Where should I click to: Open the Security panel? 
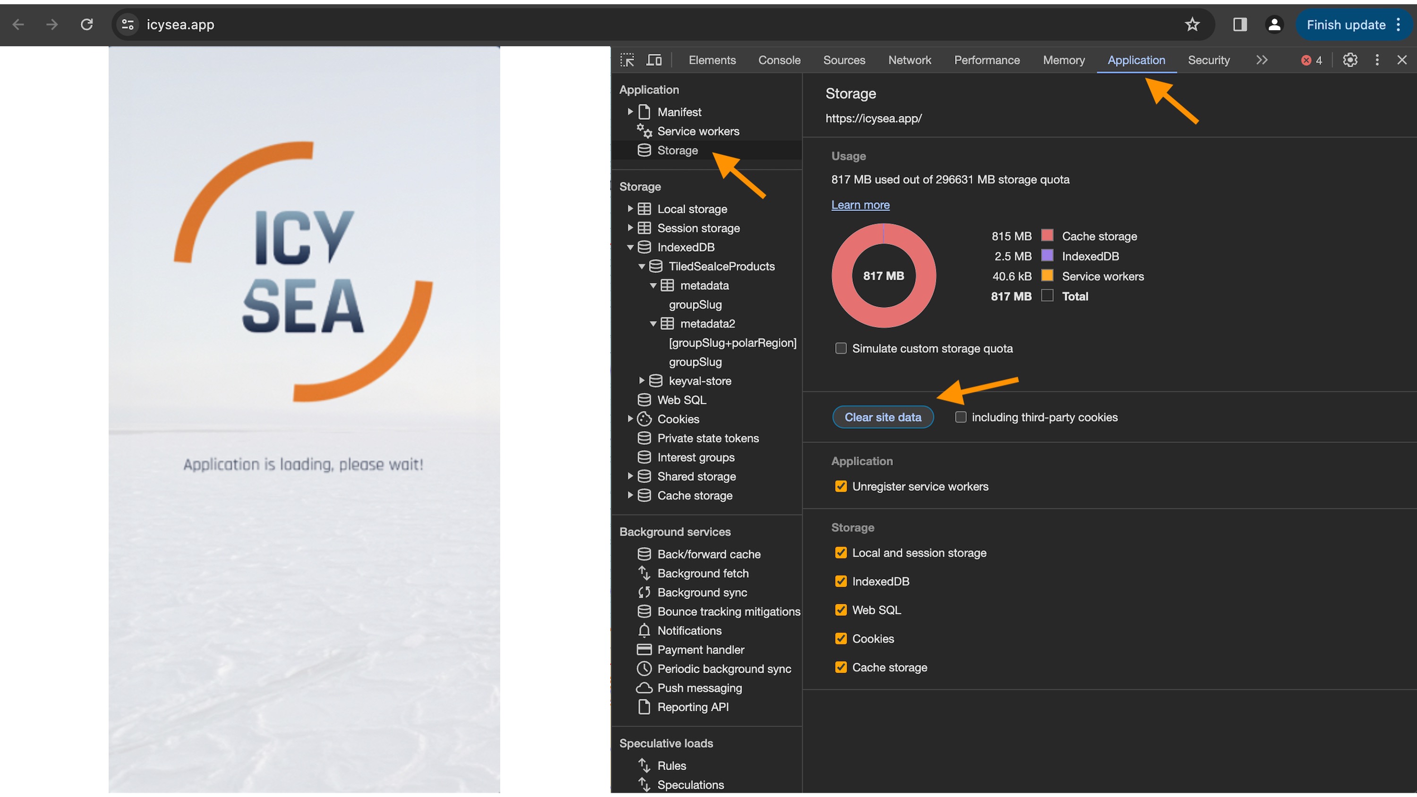tap(1209, 60)
